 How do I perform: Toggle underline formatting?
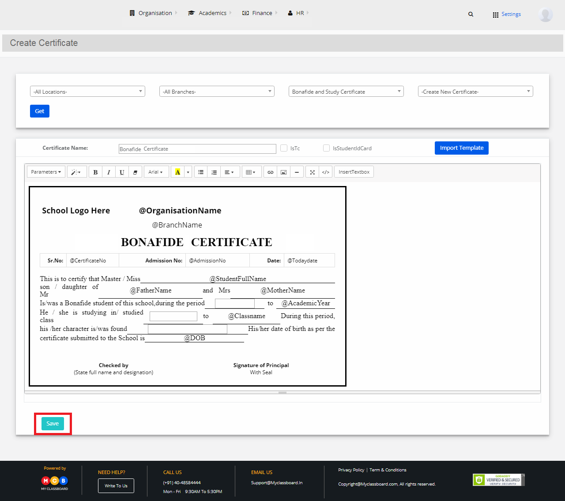click(x=122, y=172)
